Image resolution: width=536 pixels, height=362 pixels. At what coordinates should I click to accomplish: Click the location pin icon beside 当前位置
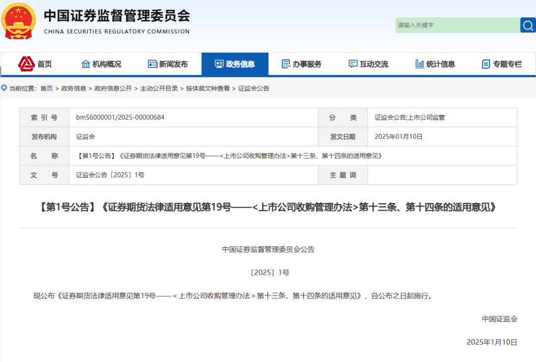4,88
